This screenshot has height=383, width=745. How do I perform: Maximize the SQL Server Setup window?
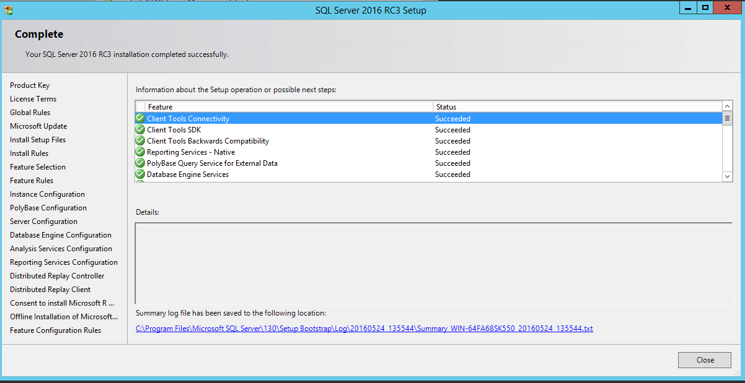[705, 8]
